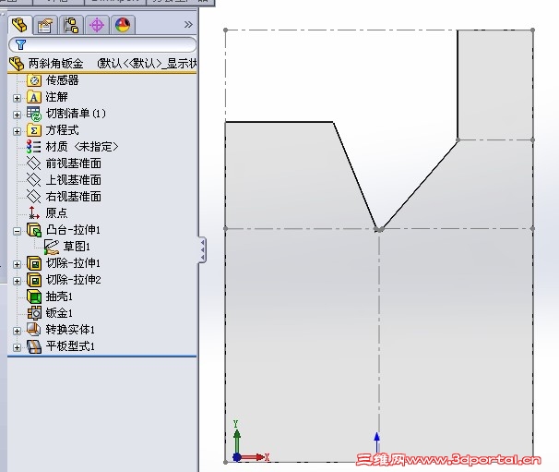Screen dimensions: 559x472
Task: Expand the 切割清单(1) cut list node
Action: tap(17, 115)
